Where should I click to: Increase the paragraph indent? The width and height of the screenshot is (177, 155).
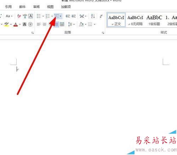coord(74,16)
